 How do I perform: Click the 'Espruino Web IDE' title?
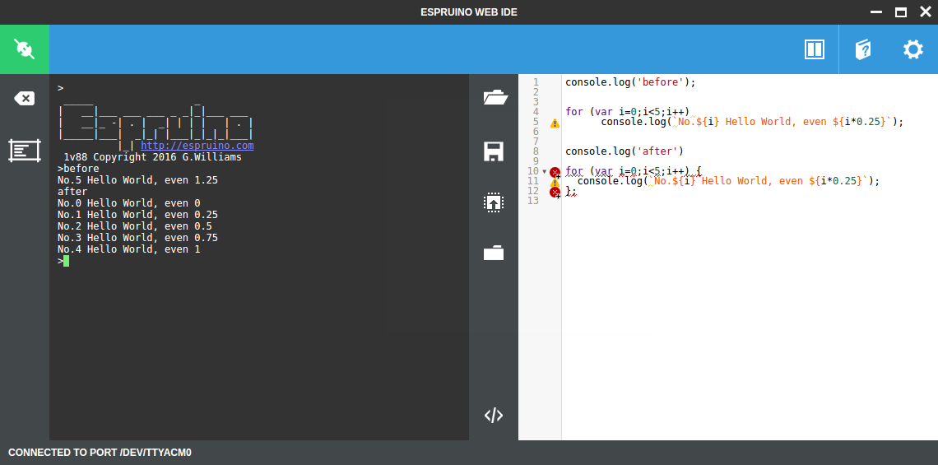coord(469,12)
